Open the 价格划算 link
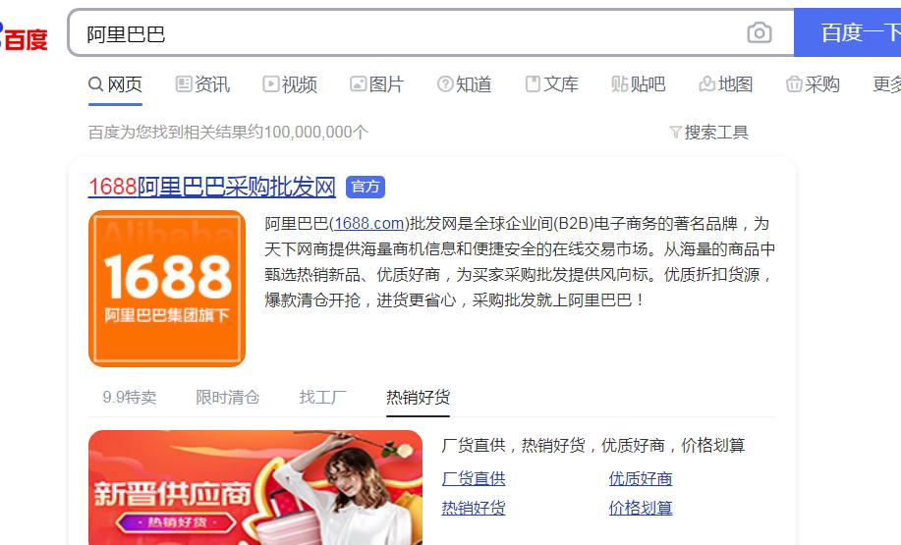The width and height of the screenshot is (901, 545). point(640,509)
